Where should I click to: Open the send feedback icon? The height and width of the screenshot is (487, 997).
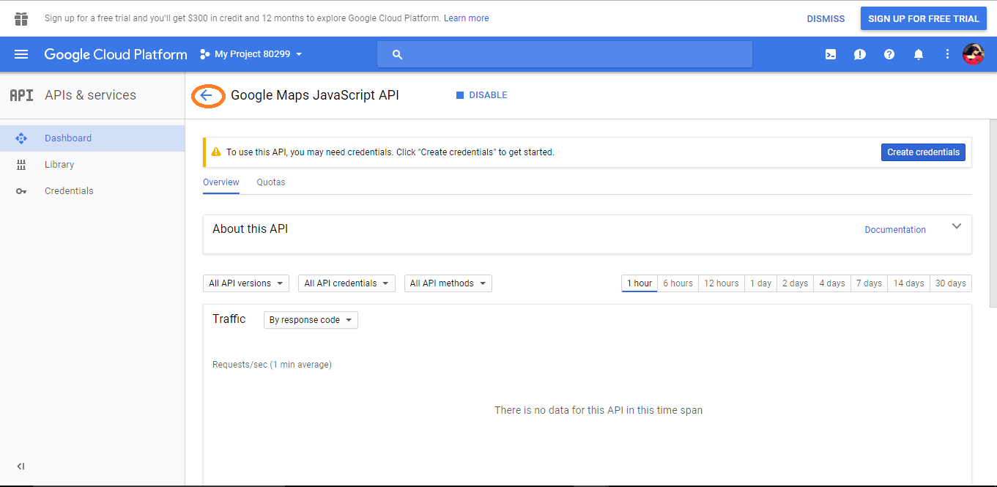coord(860,54)
